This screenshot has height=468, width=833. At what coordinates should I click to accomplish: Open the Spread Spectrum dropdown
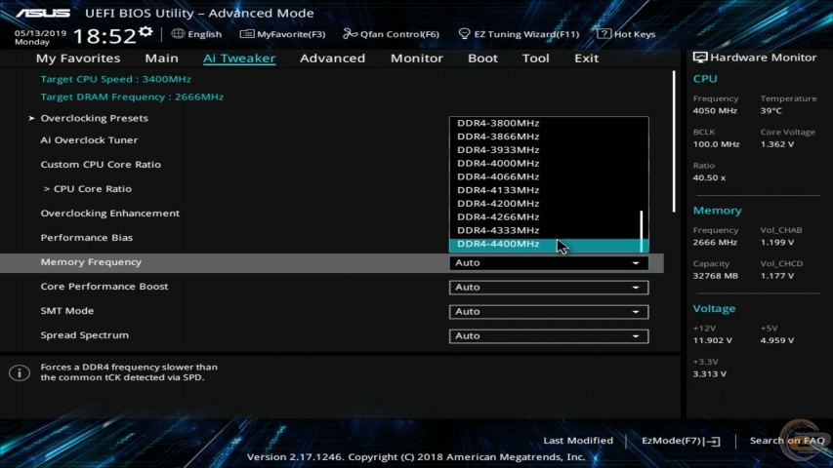point(549,335)
